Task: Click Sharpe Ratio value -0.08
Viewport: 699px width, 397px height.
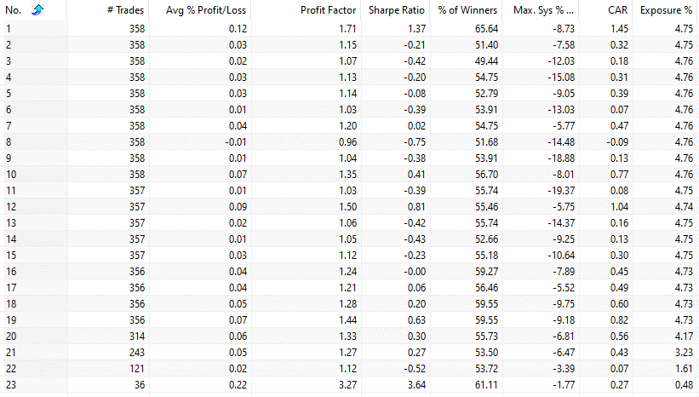Action: click(415, 94)
